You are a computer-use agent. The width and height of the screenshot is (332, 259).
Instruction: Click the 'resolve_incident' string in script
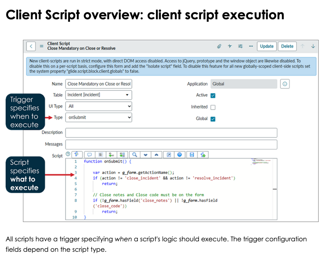(x=214, y=178)
